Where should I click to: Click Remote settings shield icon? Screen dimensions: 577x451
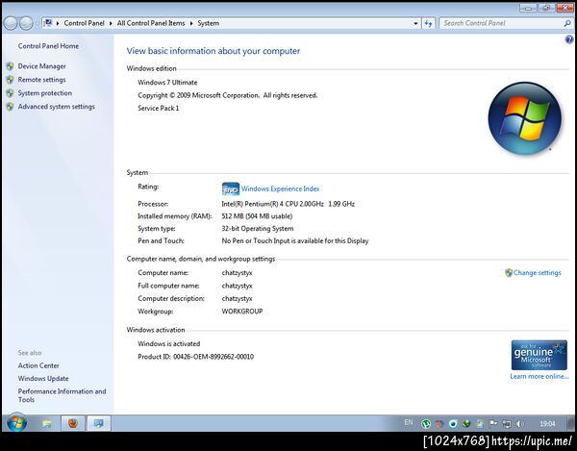pyautogui.click(x=10, y=80)
